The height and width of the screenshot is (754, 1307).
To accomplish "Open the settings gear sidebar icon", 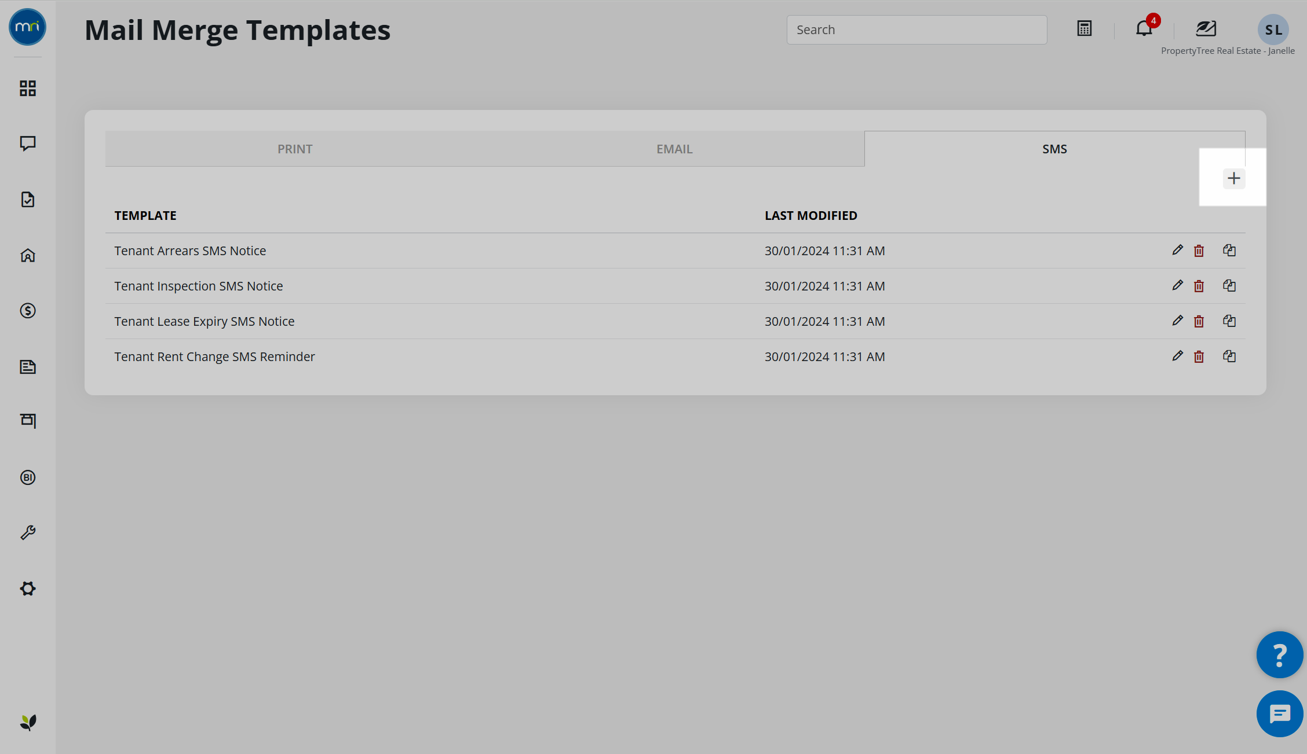I will 28,589.
